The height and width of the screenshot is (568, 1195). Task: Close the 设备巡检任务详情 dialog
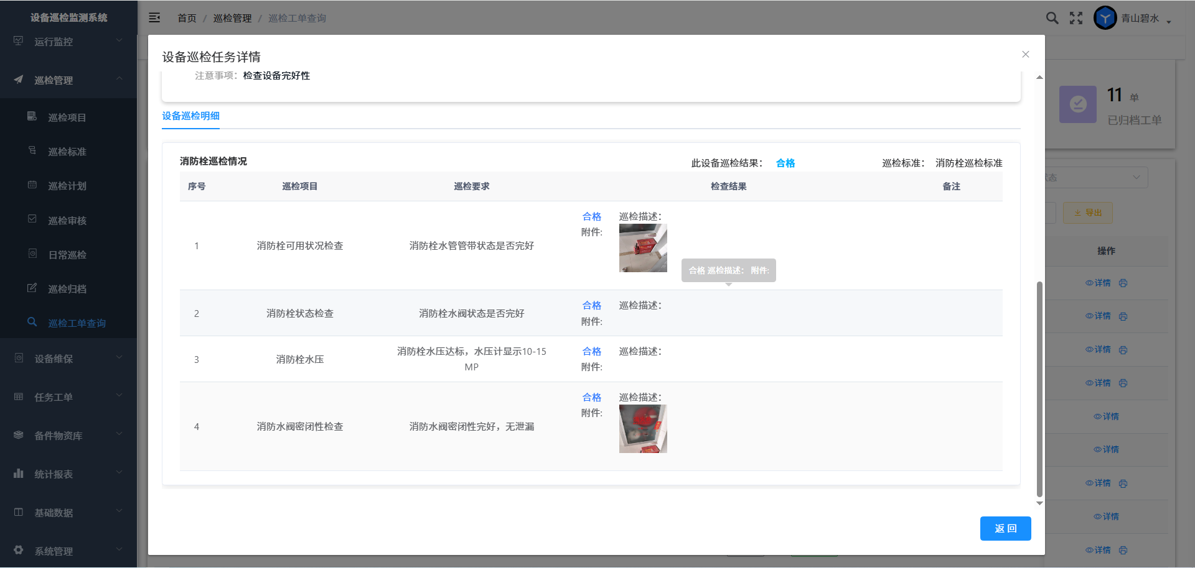1026,55
